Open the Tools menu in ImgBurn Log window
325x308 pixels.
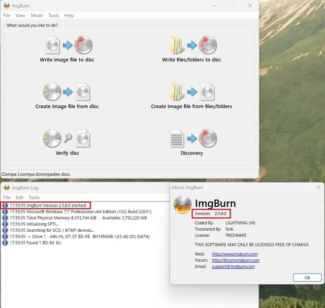pos(34,197)
